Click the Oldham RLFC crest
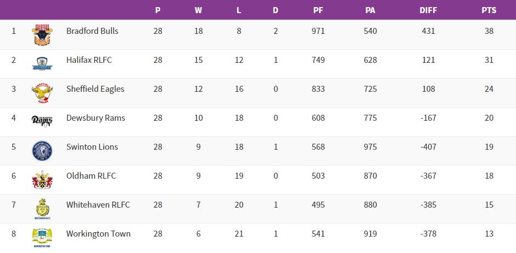516x253 pixels. (42, 179)
